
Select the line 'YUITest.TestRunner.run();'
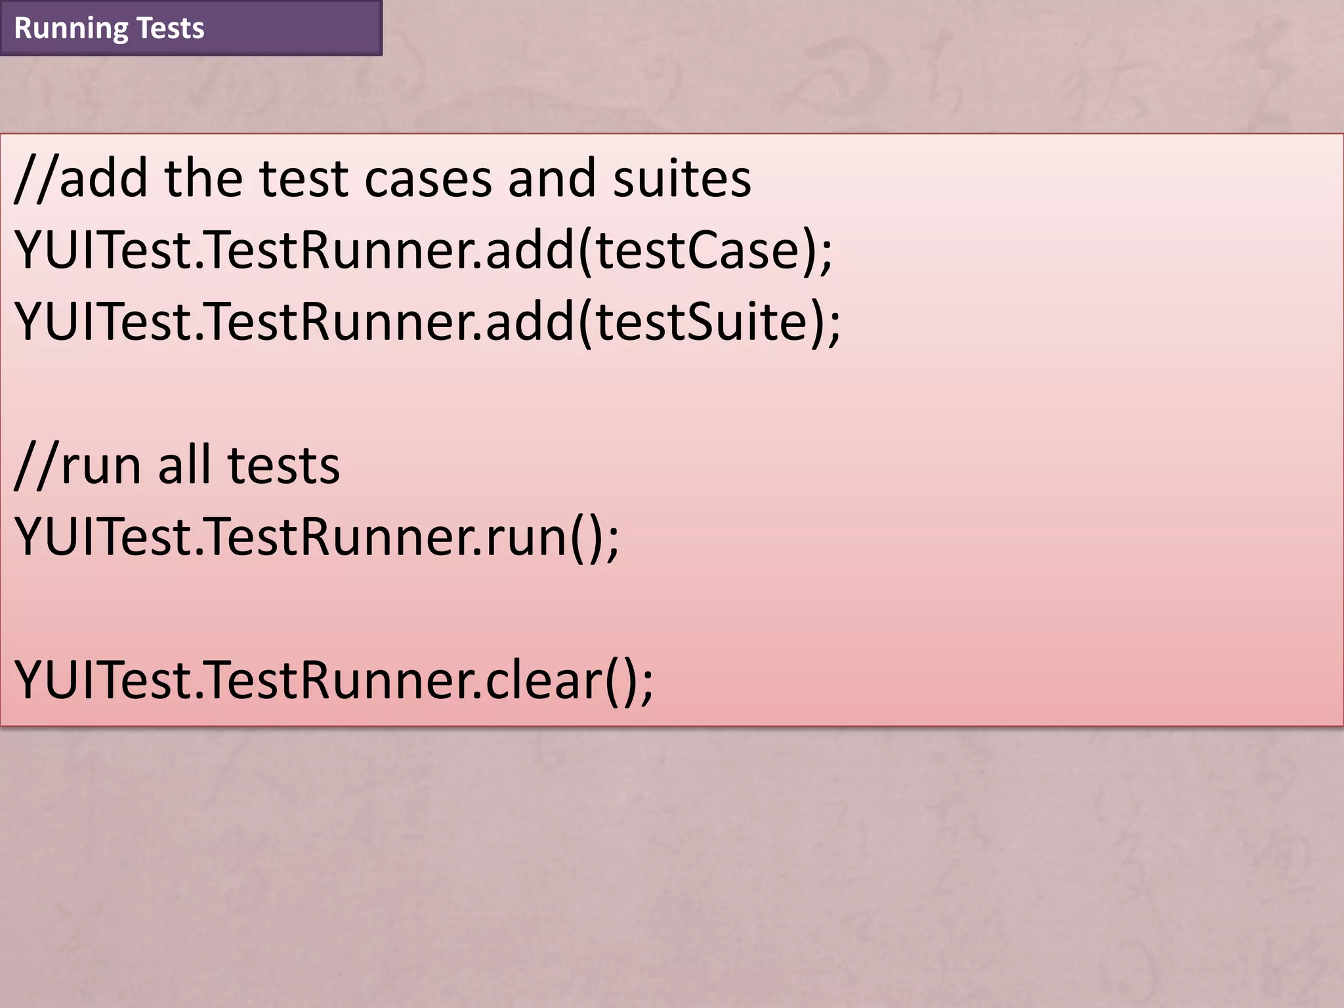pyautogui.click(x=317, y=537)
